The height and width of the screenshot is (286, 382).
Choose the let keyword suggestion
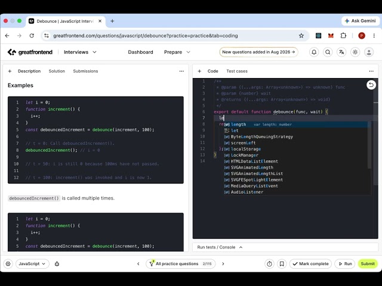click(x=297, y=130)
